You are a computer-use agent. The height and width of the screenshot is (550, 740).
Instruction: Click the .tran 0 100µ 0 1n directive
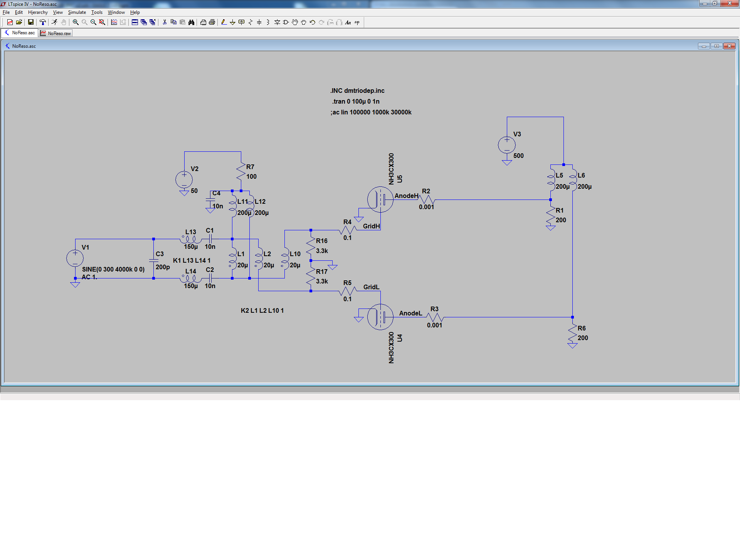pyautogui.click(x=356, y=101)
